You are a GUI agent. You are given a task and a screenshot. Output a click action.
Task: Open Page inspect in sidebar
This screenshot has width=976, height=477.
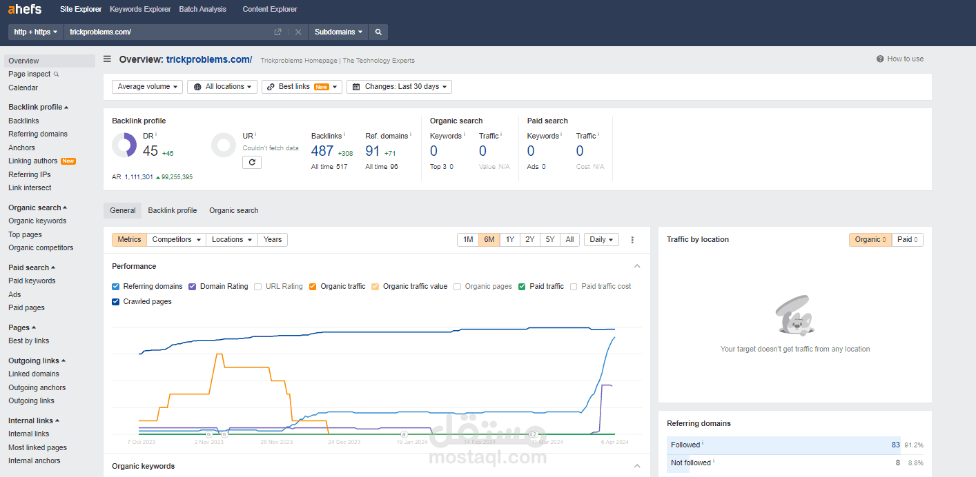click(x=34, y=74)
